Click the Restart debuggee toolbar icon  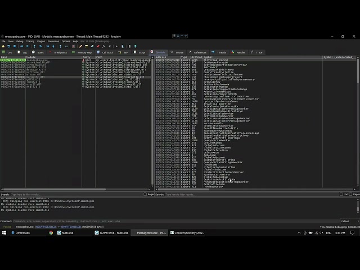9,46
